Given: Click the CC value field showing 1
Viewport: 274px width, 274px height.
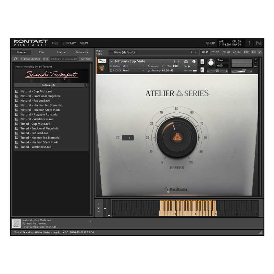Looking at the screenshot, I should 128,138.
